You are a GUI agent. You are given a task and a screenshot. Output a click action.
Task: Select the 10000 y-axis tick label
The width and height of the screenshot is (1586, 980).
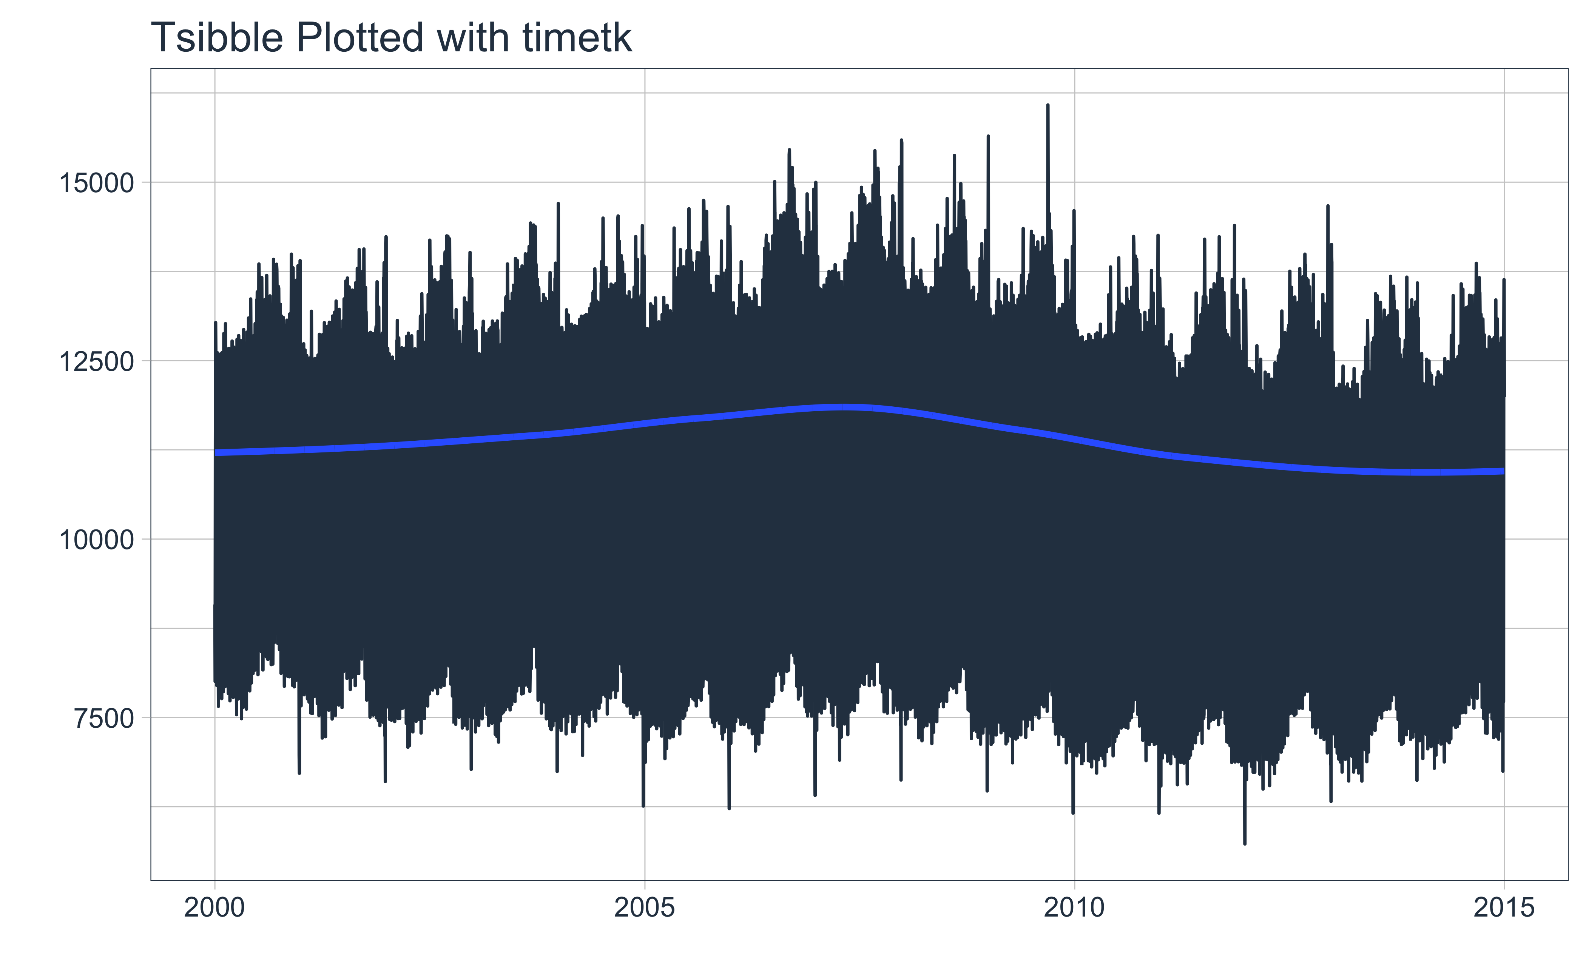pyautogui.click(x=96, y=540)
